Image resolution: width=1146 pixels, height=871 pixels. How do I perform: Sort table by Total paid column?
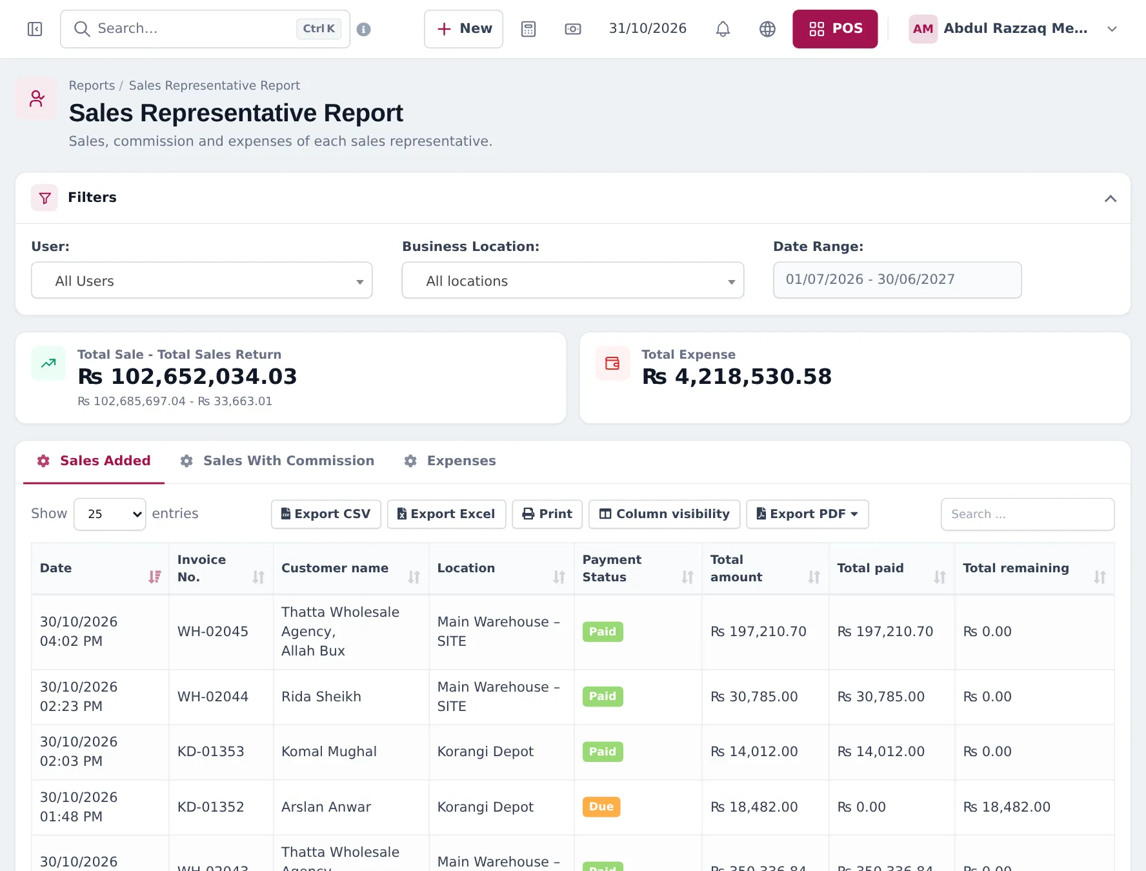(892, 568)
